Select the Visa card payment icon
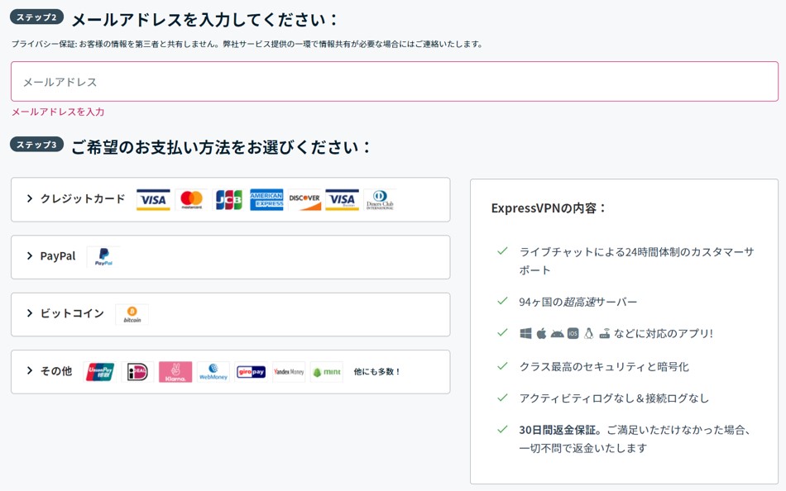786x491 pixels. pos(152,199)
